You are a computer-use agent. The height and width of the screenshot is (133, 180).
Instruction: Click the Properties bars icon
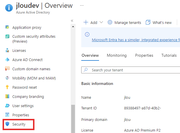[7, 115]
